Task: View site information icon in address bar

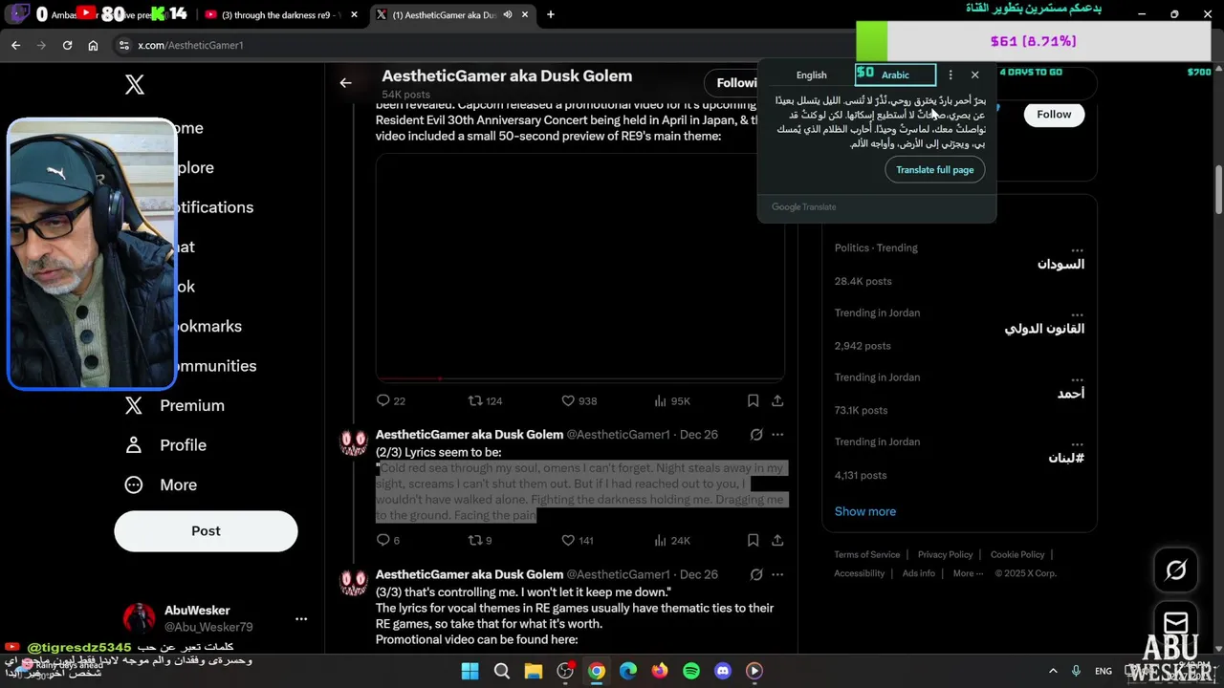Action: (123, 45)
